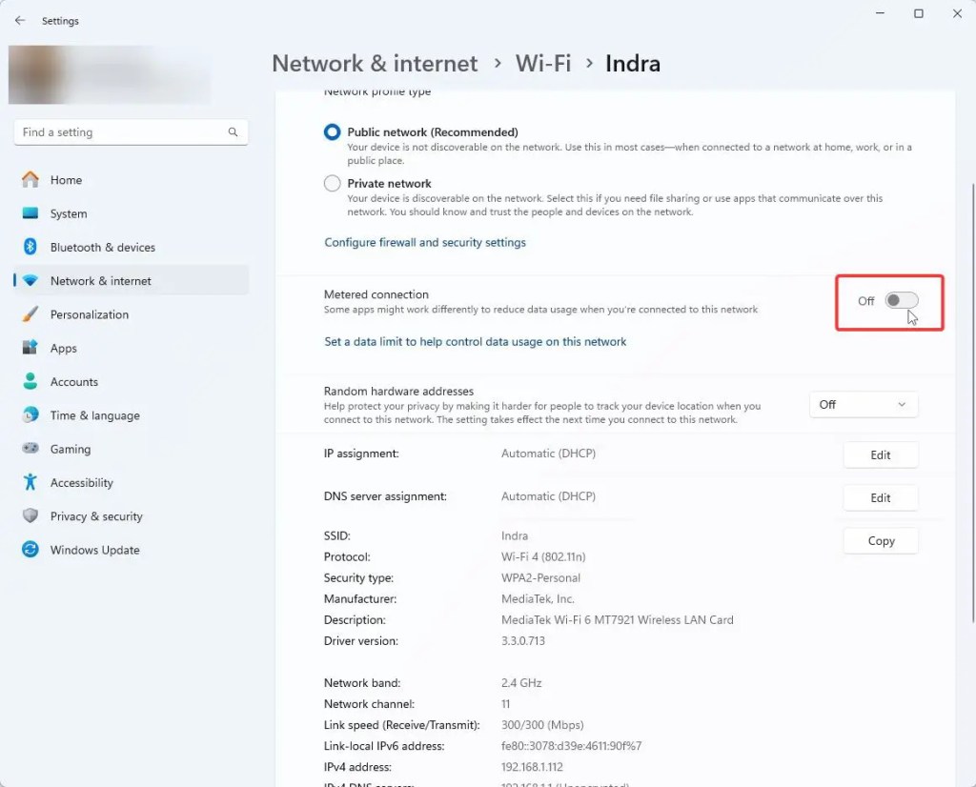The height and width of the screenshot is (787, 976).
Task: Open the Accounts settings section
Action: (x=74, y=382)
